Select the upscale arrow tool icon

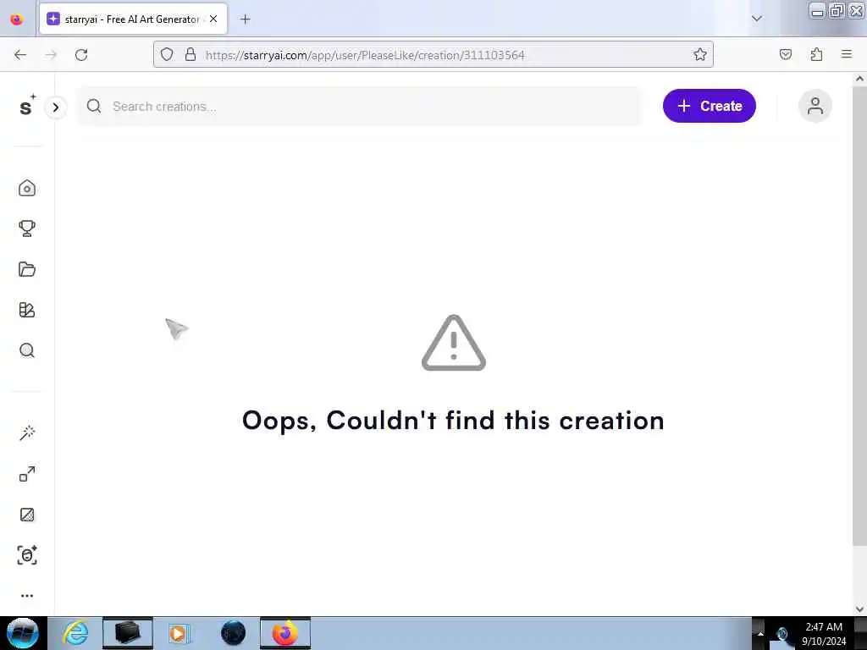click(27, 474)
